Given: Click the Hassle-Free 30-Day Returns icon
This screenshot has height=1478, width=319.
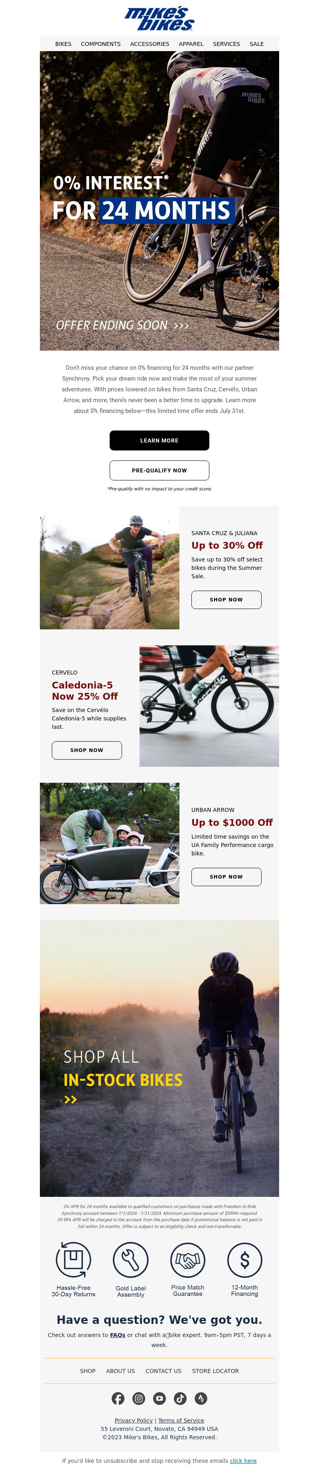Looking at the screenshot, I should [73, 1260].
